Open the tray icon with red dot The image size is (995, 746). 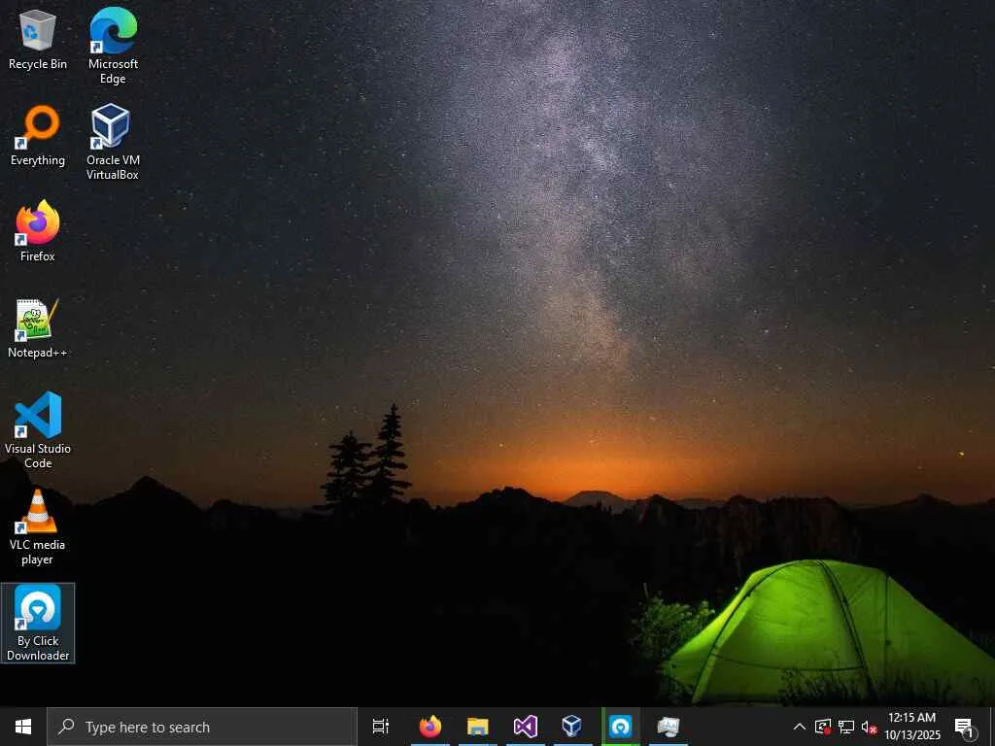point(822,727)
